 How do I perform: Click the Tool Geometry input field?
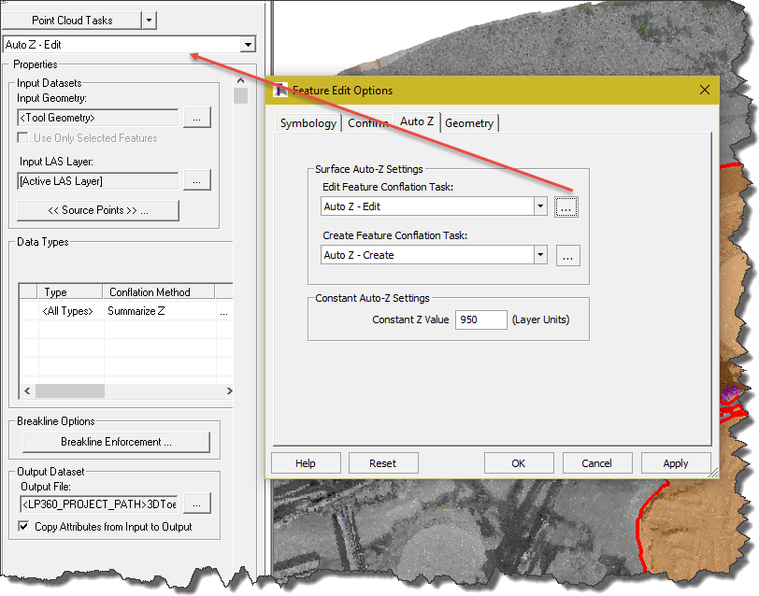click(x=98, y=118)
